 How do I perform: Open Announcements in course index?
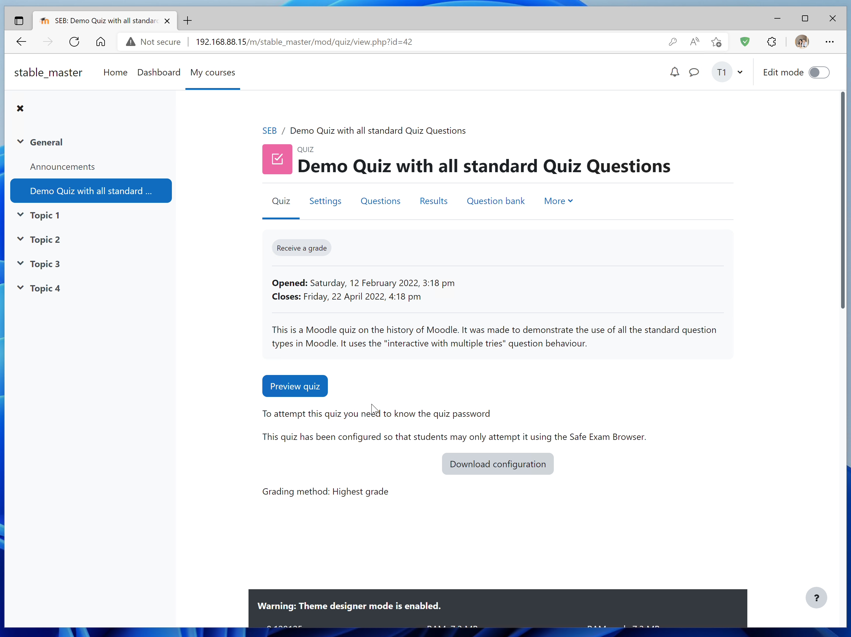point(62,166)
